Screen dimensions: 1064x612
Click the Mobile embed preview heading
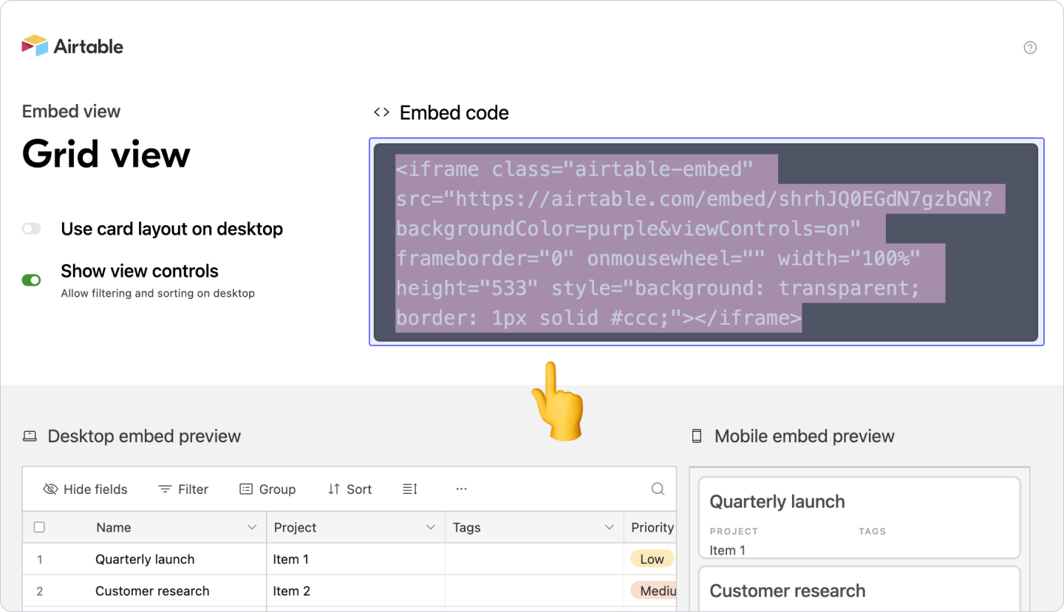[805, 436]
